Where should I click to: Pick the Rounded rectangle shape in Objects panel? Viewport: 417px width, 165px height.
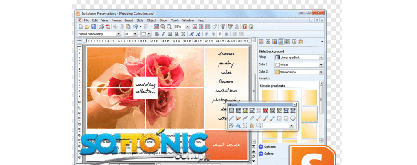click(x=286, y=118)
